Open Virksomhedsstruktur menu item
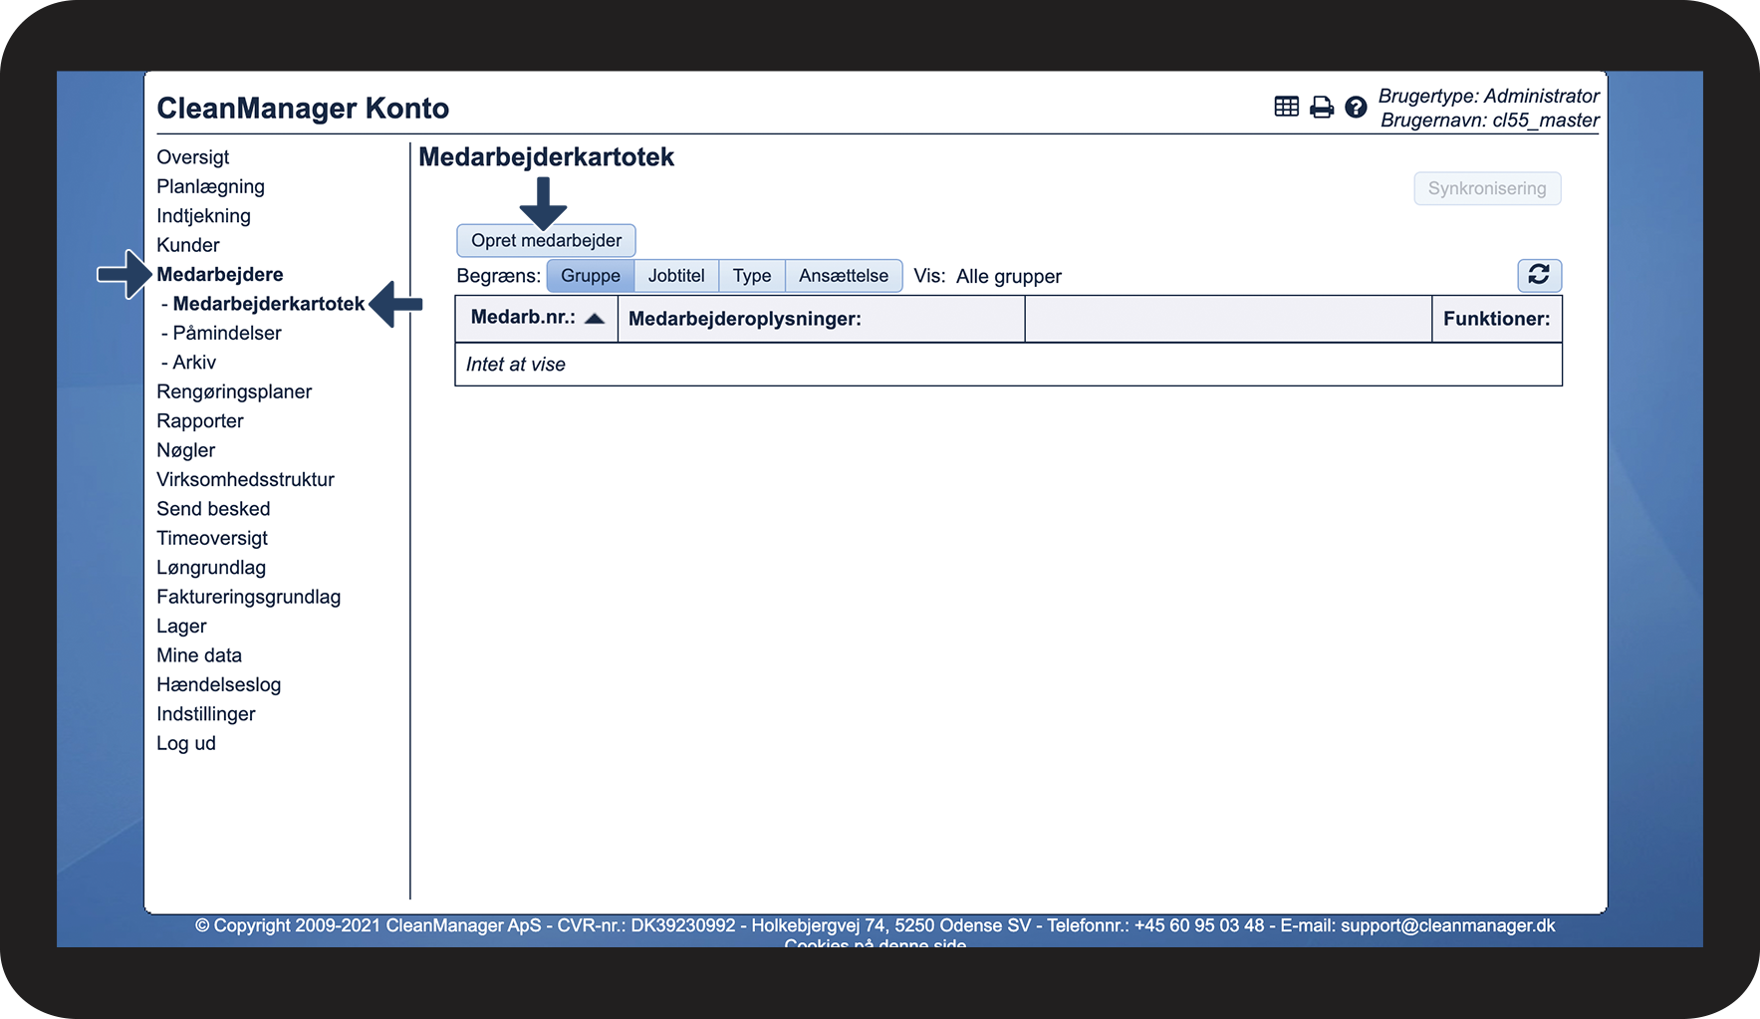The width and height of the screenshot is (1760, 1019). [x=245, y=479]
